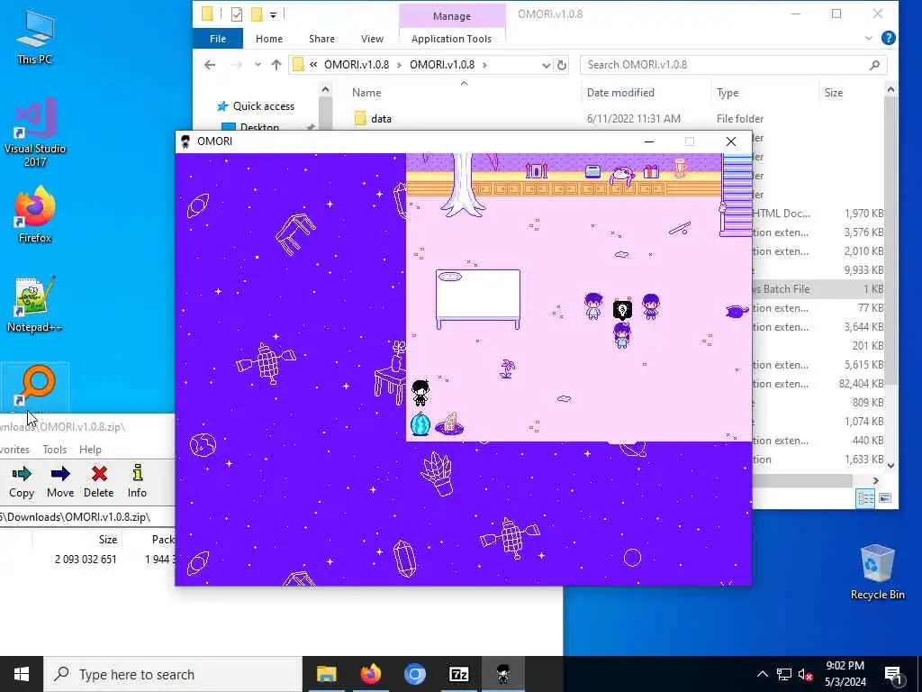Open Windows Start menu

tap(22, 674)
